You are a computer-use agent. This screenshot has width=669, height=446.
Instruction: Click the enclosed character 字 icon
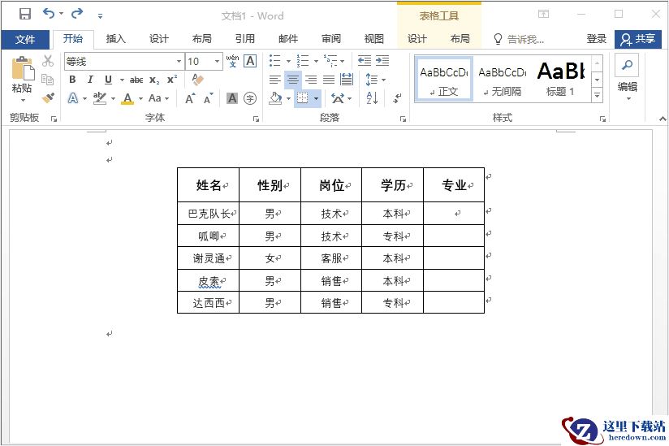(250, 98)
